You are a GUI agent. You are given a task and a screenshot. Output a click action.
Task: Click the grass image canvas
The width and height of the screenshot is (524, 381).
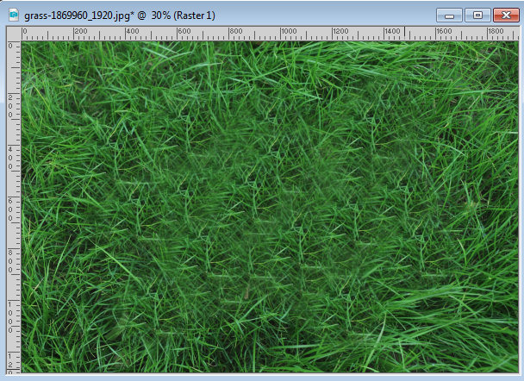click(270, 207)
